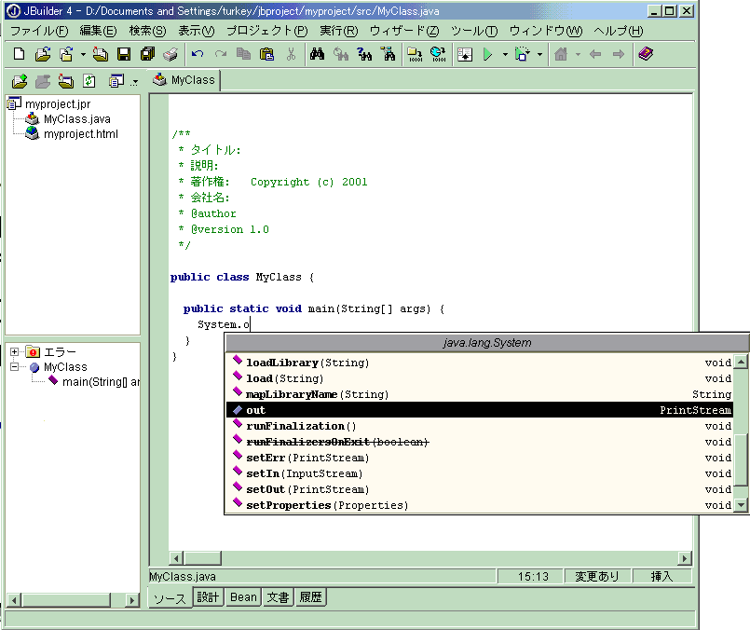750x630 pixels.
Task: Switch to the 履歴 tab
Action: (310, 597)
